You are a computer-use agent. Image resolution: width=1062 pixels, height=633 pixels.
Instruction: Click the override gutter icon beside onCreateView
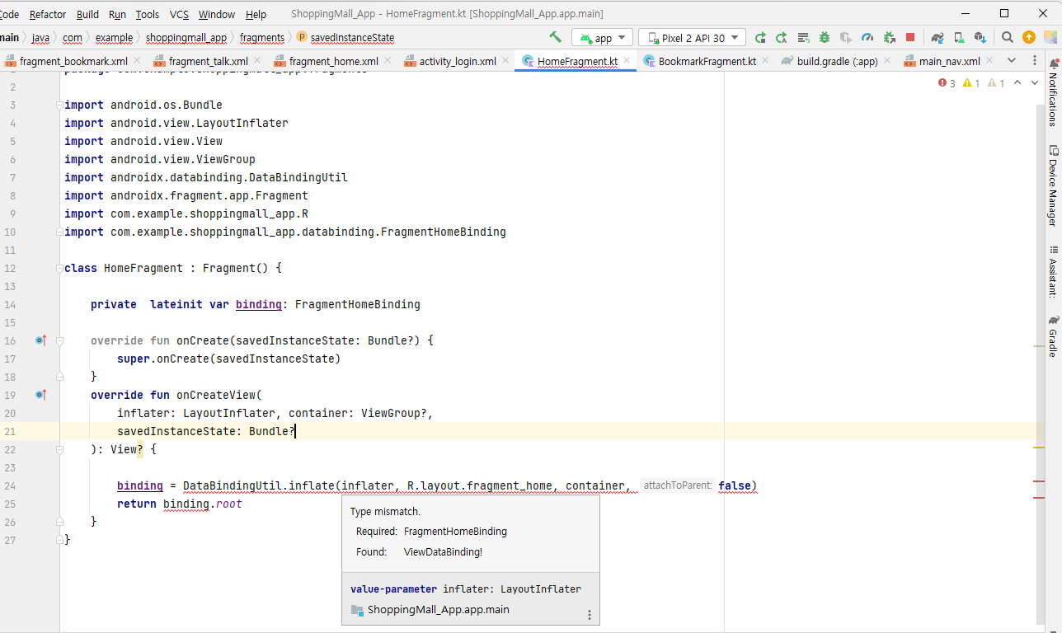[40, 395]
